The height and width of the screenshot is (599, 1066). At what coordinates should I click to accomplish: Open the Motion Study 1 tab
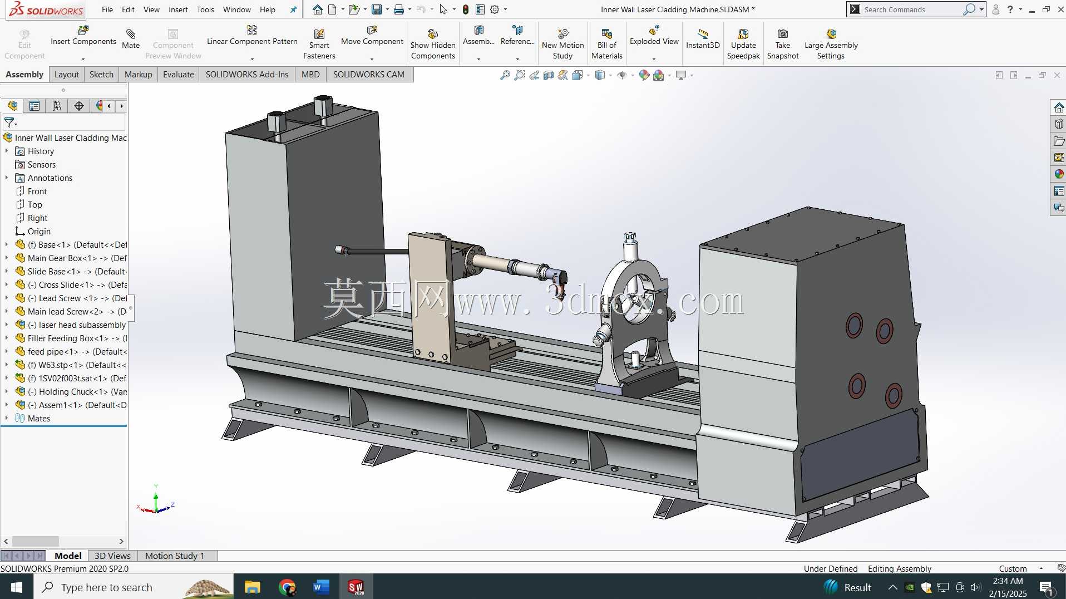pos(175,556)
